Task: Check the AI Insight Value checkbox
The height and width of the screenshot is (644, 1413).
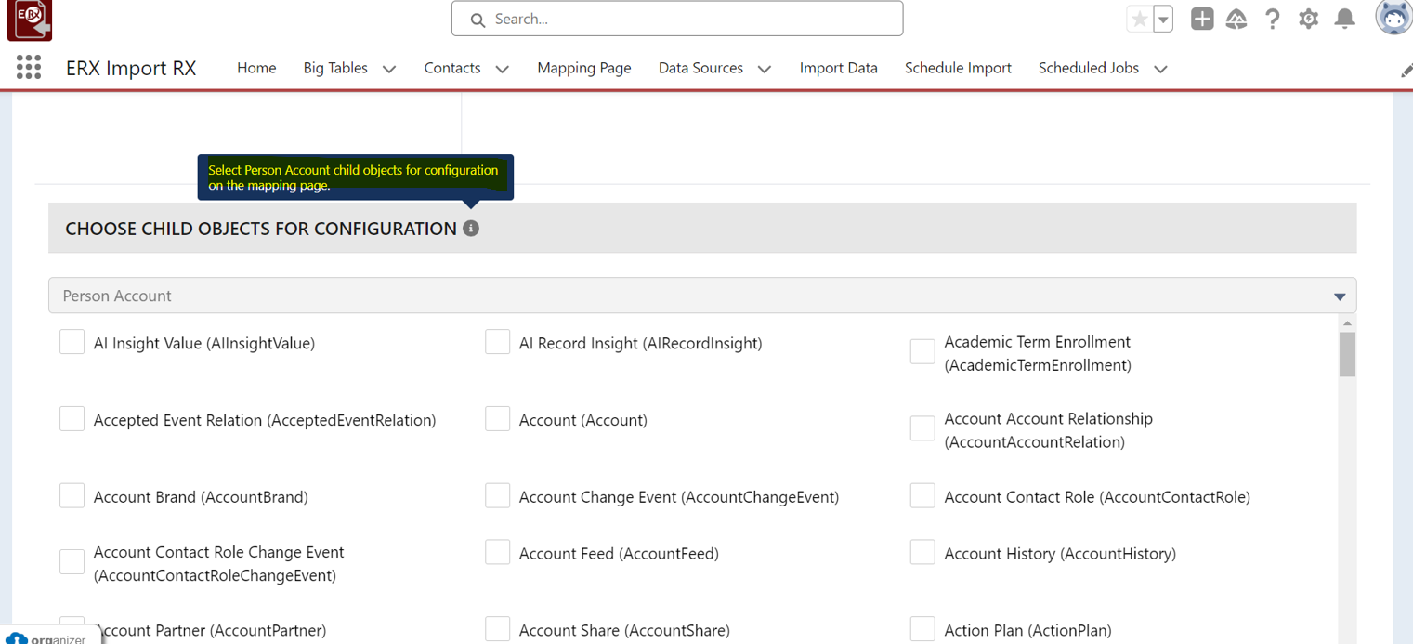Action: point(72,342)
